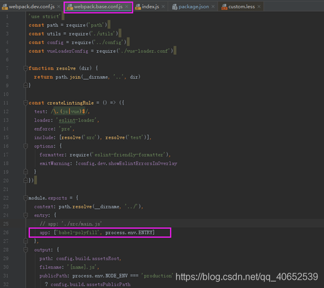Image resolution: width=324 pixels, height=288 pixels.
Task: Click the package.json file icon
Action: pyautogui.click(x=175, y=7)
